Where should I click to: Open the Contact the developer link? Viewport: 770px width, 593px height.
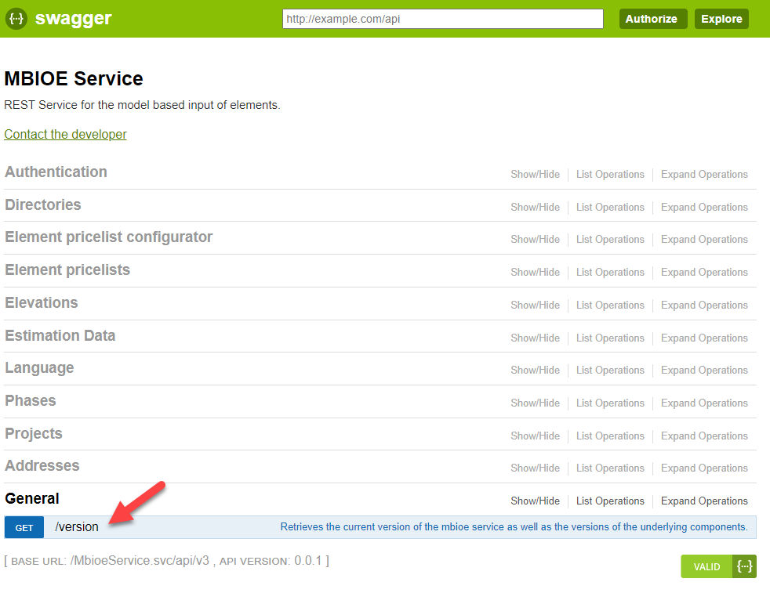[65, 134]
